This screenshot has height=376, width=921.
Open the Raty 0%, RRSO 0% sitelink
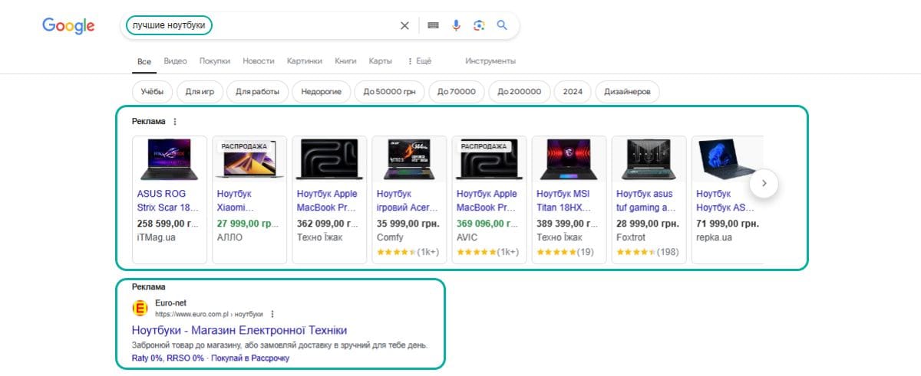[168, 358]
